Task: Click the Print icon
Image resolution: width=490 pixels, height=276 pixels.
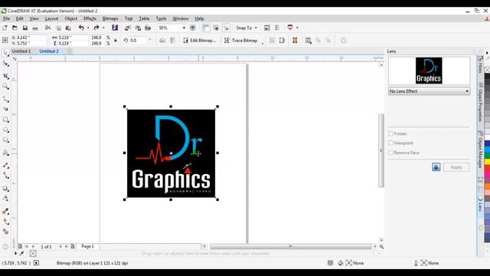Action: point(35,28)
